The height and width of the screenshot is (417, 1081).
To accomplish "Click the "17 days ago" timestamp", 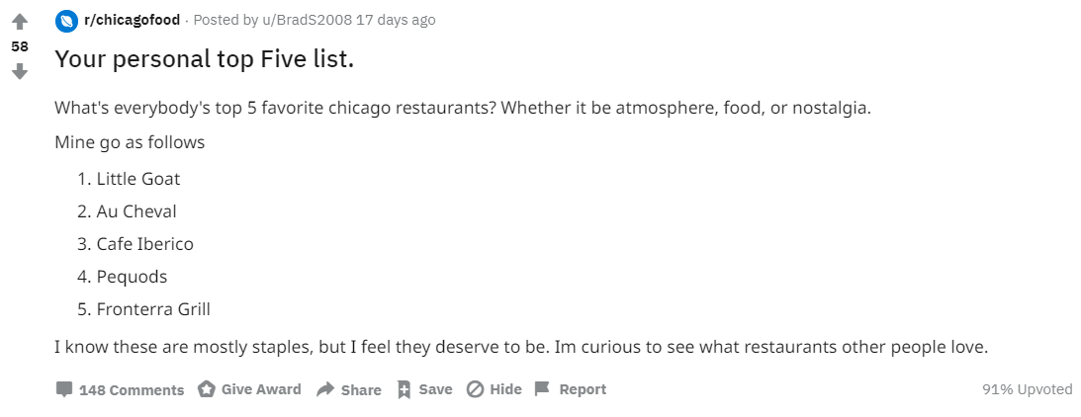I will pyautogui.click(x=396, y=20).
